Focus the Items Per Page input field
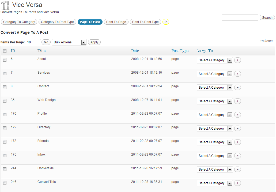The width and height of the screenshot is (276, 192). point(33,42)
